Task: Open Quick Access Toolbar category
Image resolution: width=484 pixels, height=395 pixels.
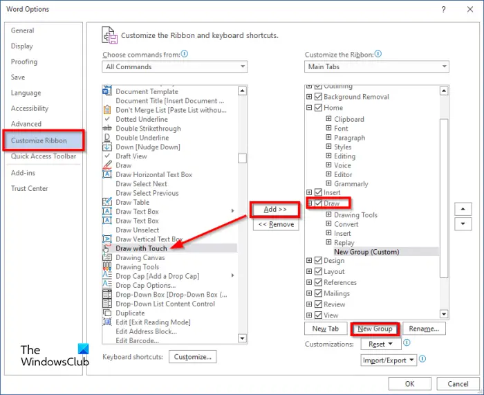Action: [x=44, y=156]
